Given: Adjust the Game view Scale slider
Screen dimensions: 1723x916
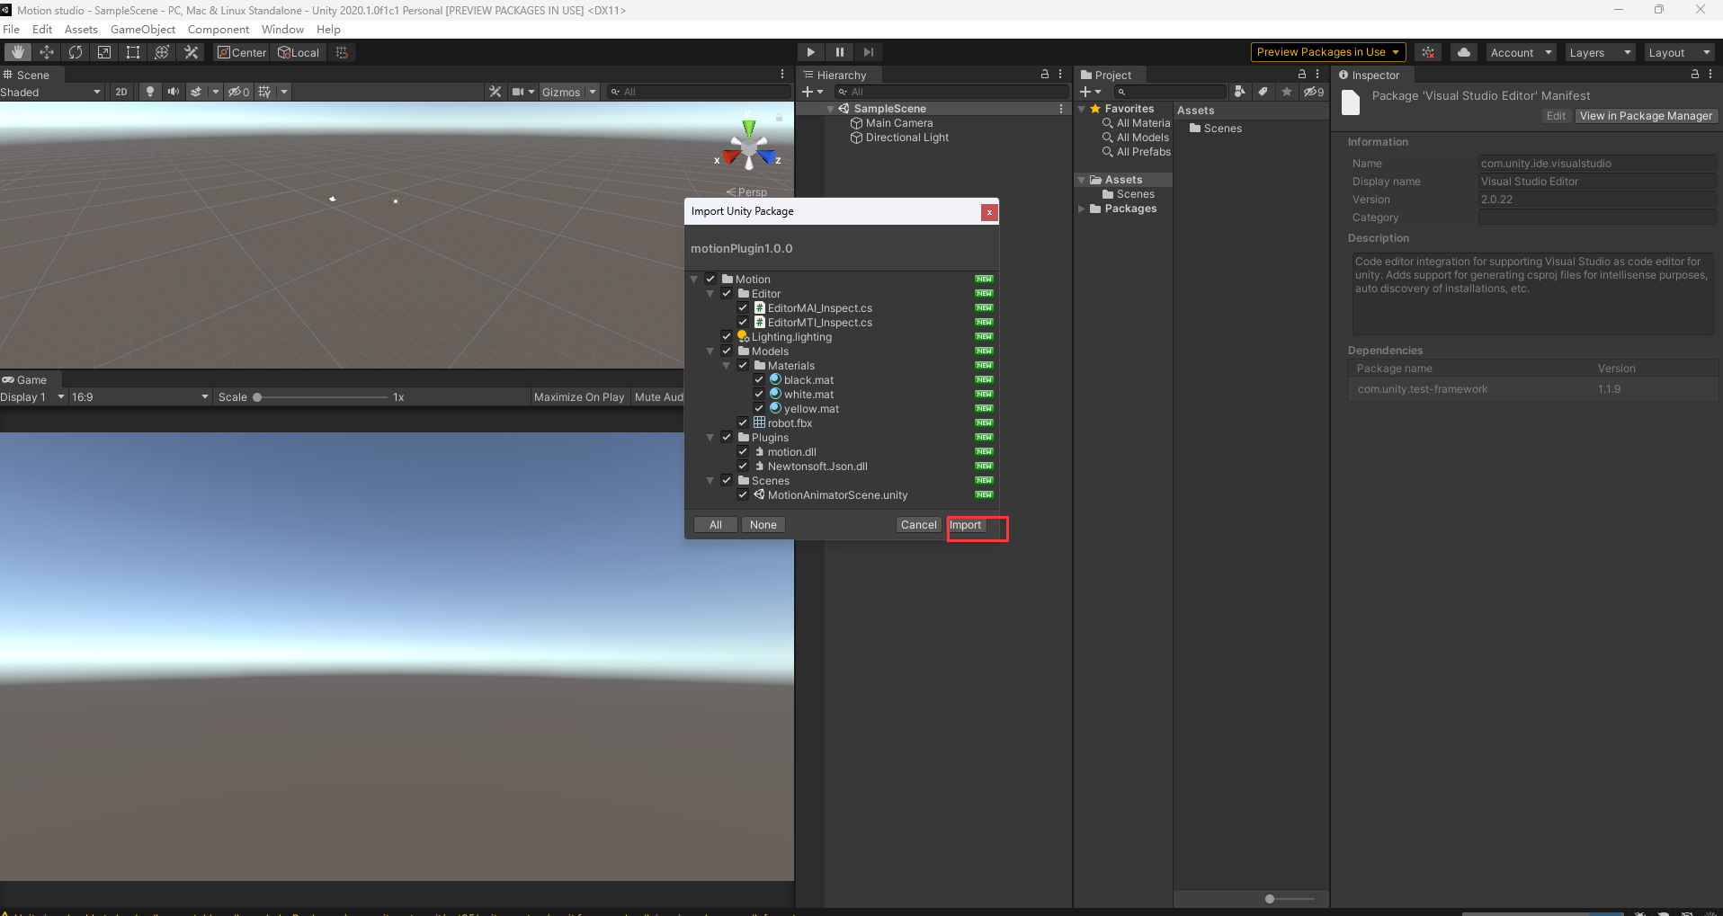Looking at the screenshot, I should pyautogui.click(x=257, y=397).
